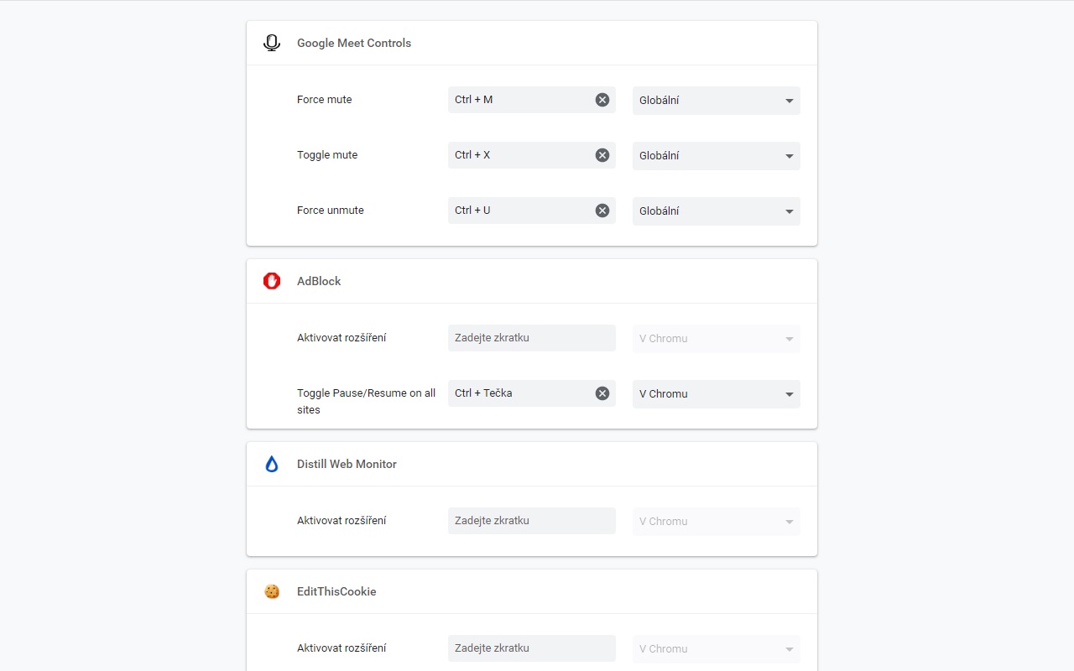Clear the Ctrl + X shortcut for Toggle mute
Viewport: 1074px width, 671px height.
602,155
